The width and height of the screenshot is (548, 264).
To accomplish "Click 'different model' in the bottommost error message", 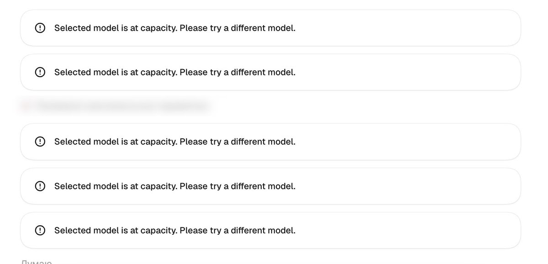I will pyautogui.click(x=263, y=230).
